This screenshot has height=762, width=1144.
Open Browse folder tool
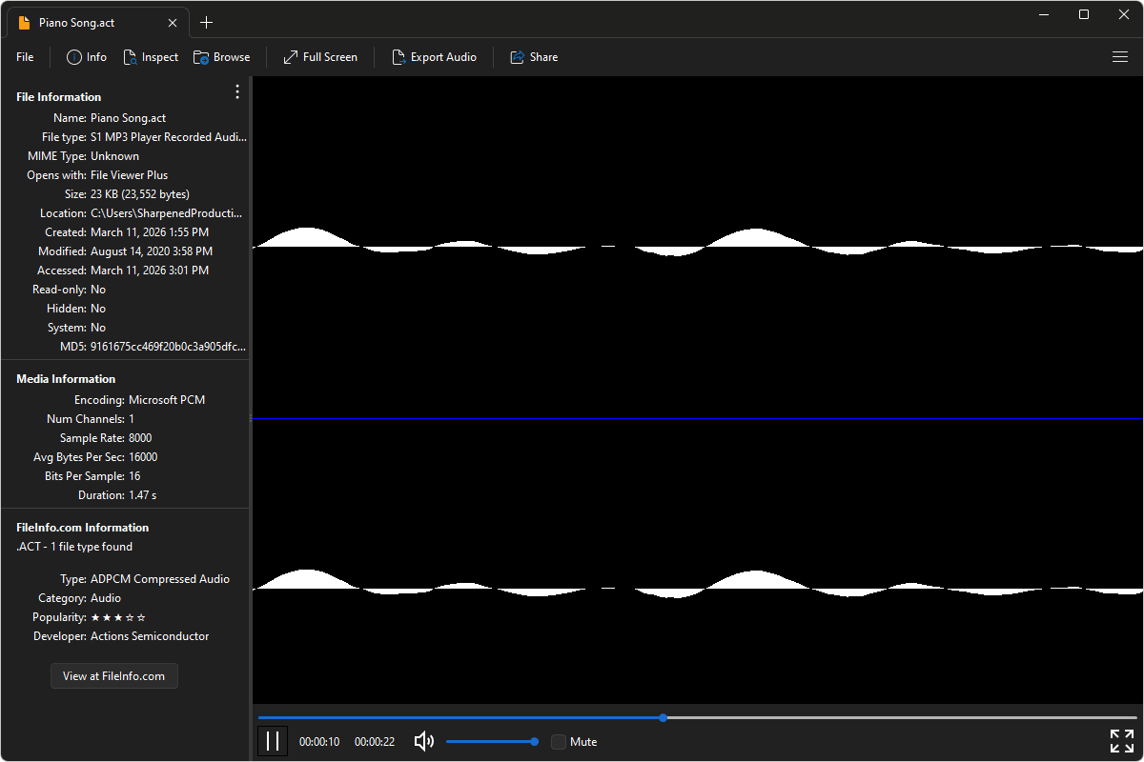coord(221,57)
